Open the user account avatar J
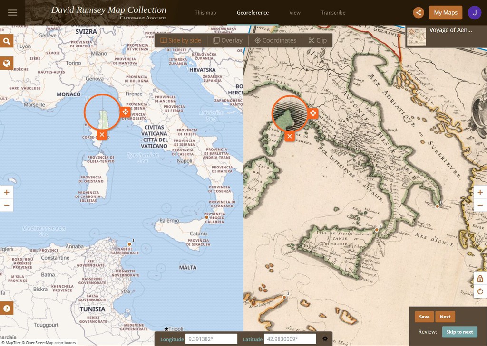Viewport: 487px width, 346px height. point(474,13)
